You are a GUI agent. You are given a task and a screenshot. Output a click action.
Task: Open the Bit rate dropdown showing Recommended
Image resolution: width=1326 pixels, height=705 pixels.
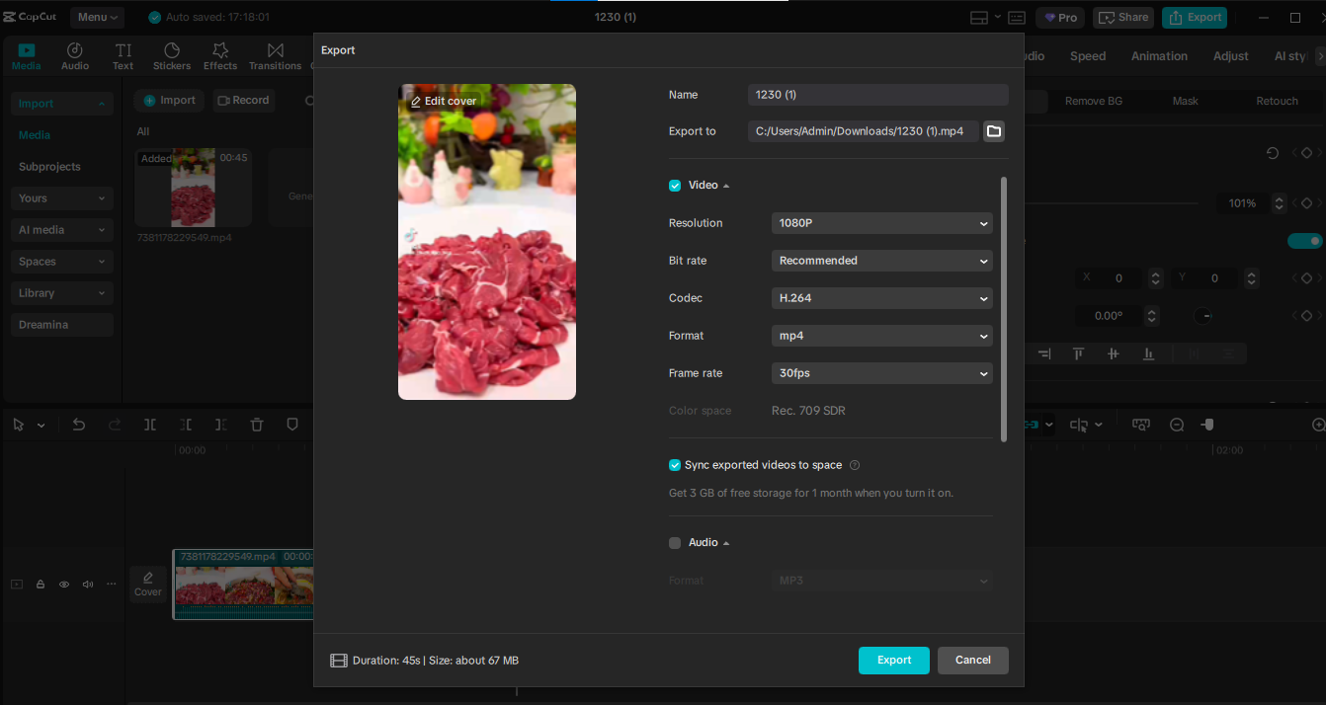coord(882,261)
